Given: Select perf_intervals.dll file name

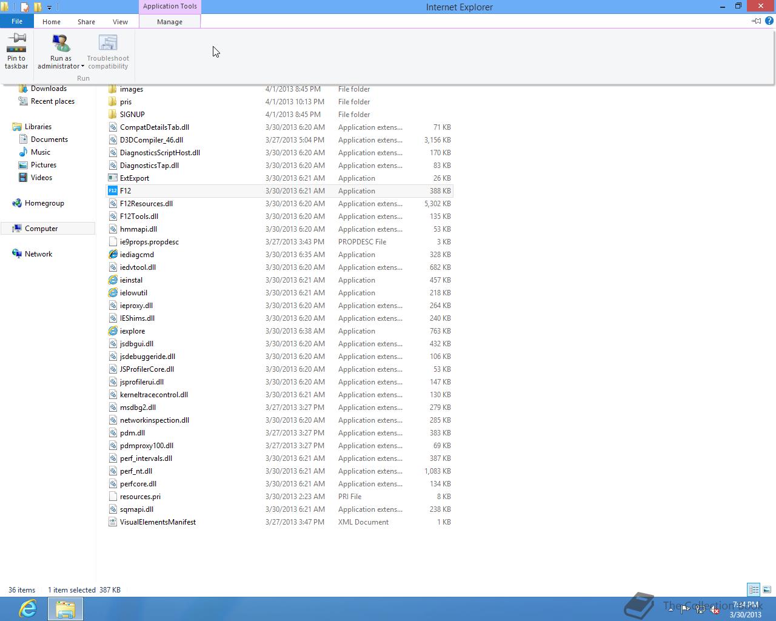Looking at the screenshot, I should pyautogui.click(x=146, y=458).
